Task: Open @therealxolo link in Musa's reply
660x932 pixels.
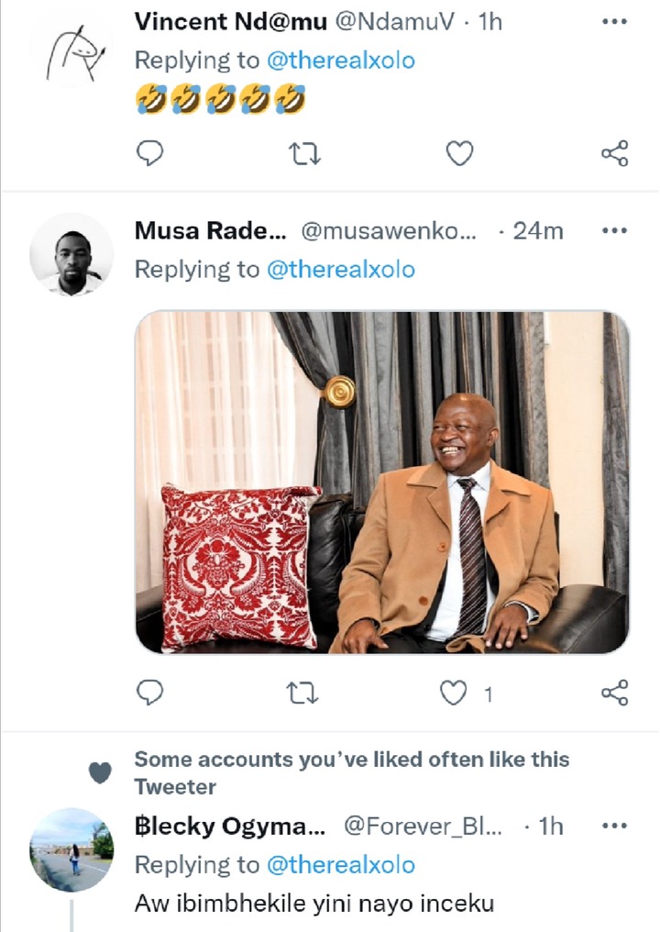Action: coord(340,270)
